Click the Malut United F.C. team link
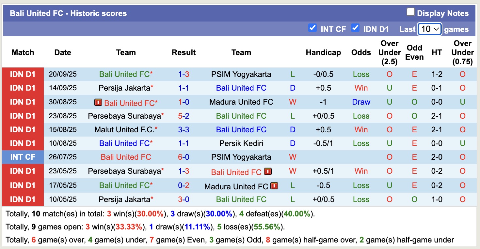480x249 pixels. [x=124, y=129]
